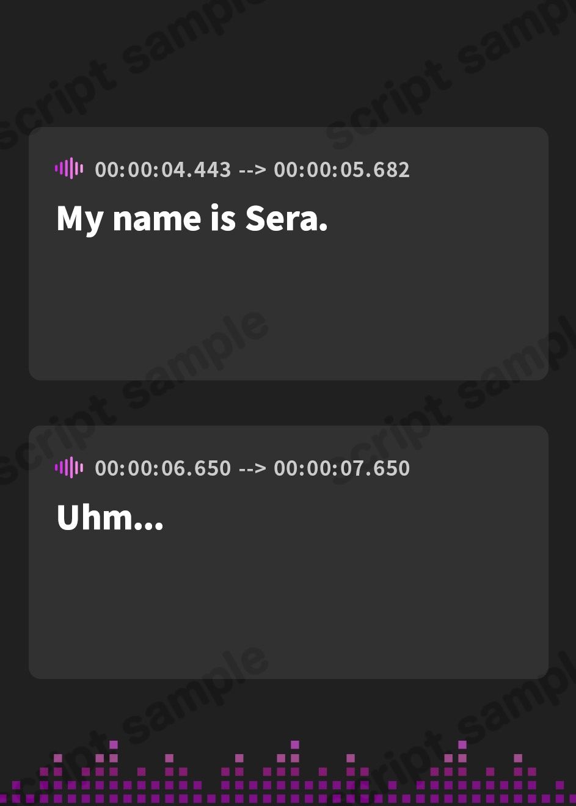Select the end timestamp 00:00:05.682
This screenshot has width=576, height=806.
(x=341, y=170)
